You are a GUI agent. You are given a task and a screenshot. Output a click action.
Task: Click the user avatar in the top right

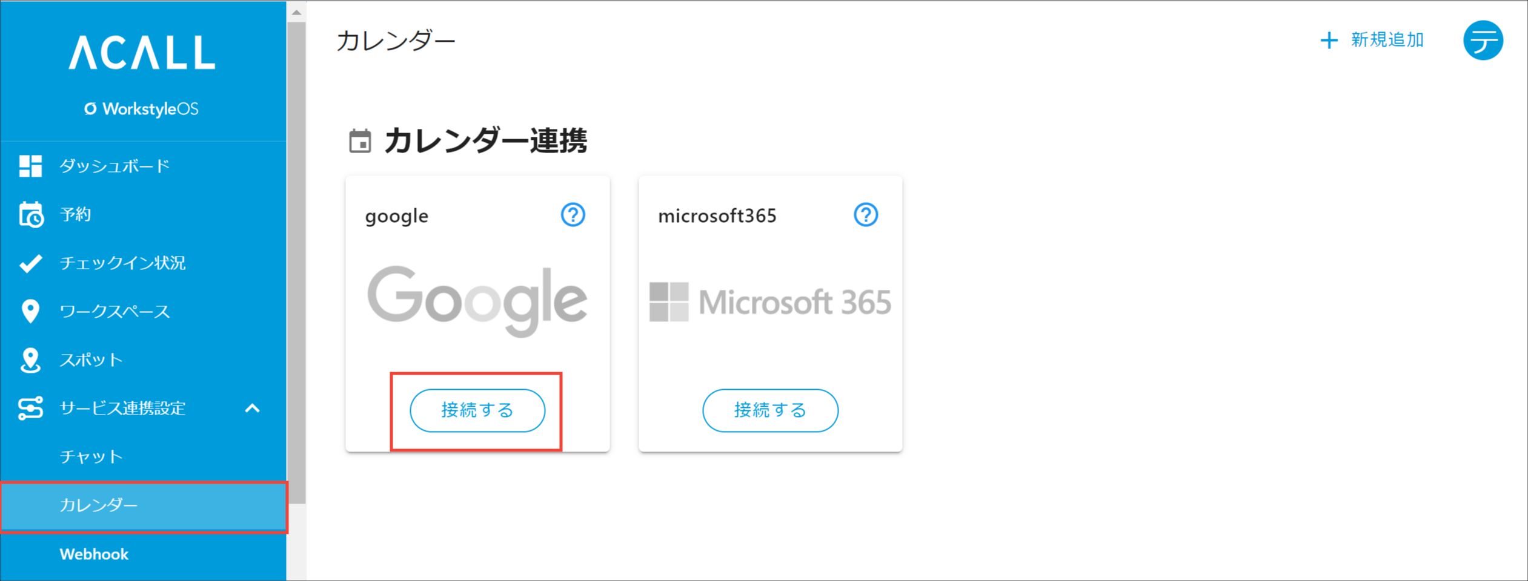click(1483, 41)
